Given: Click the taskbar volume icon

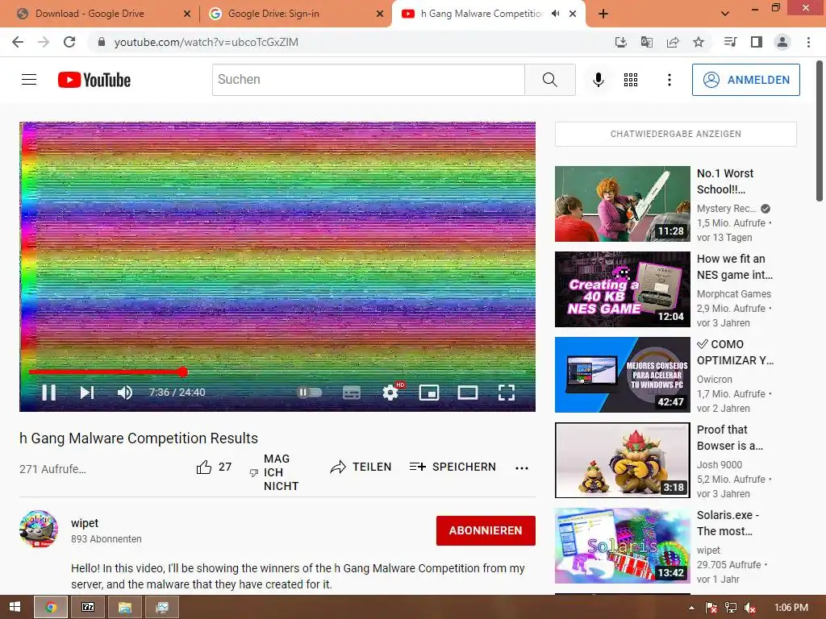Looking at the screenshot, I should pyautogui.click(x=750, y=608).
